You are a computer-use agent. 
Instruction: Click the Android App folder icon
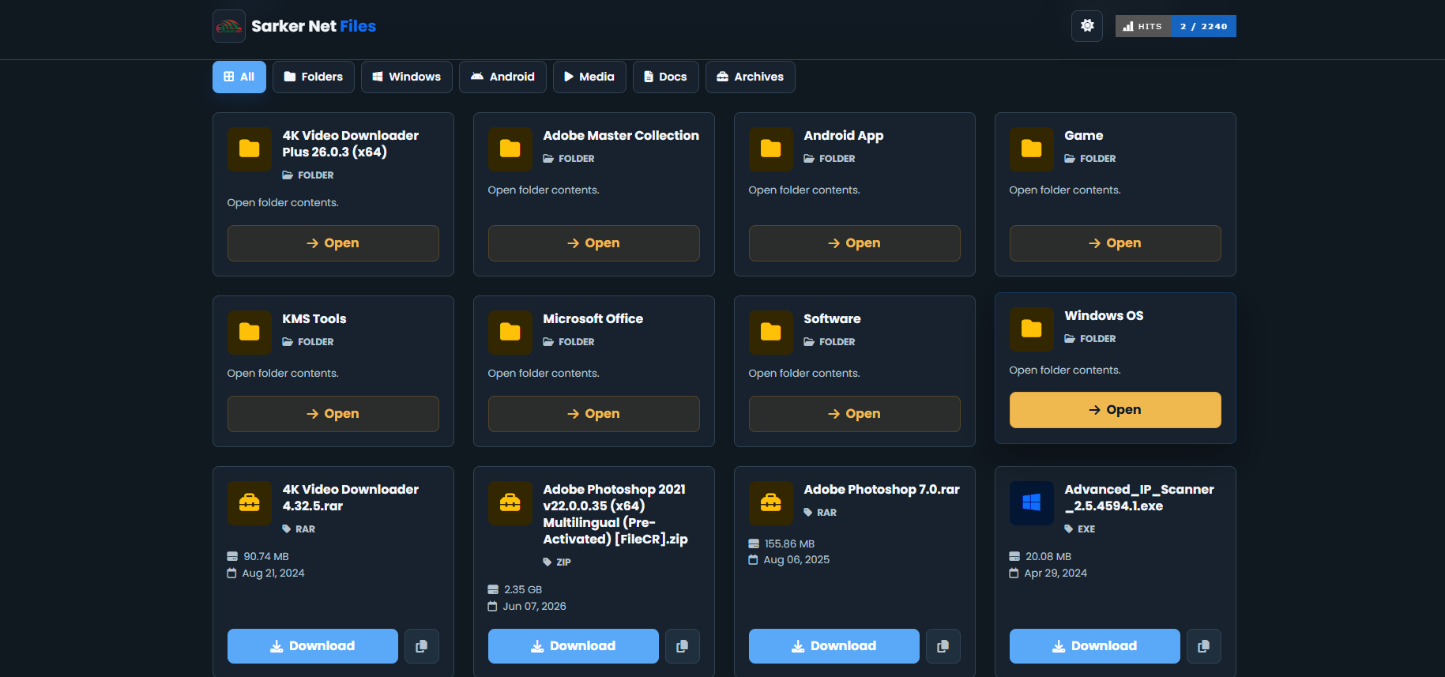click(x=771, y=149)
